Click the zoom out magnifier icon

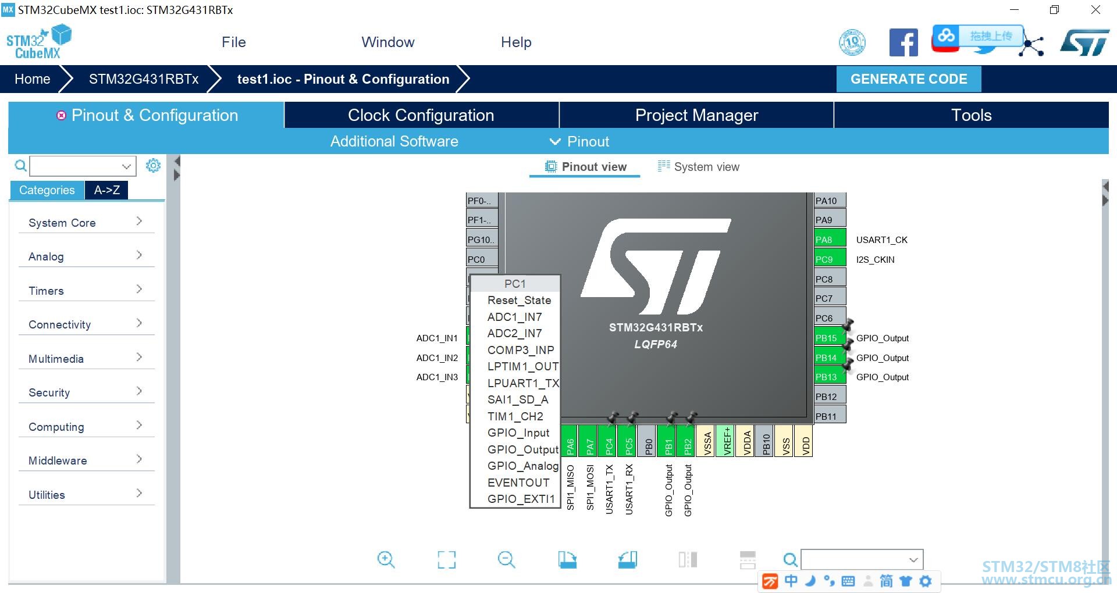(507, 559)
